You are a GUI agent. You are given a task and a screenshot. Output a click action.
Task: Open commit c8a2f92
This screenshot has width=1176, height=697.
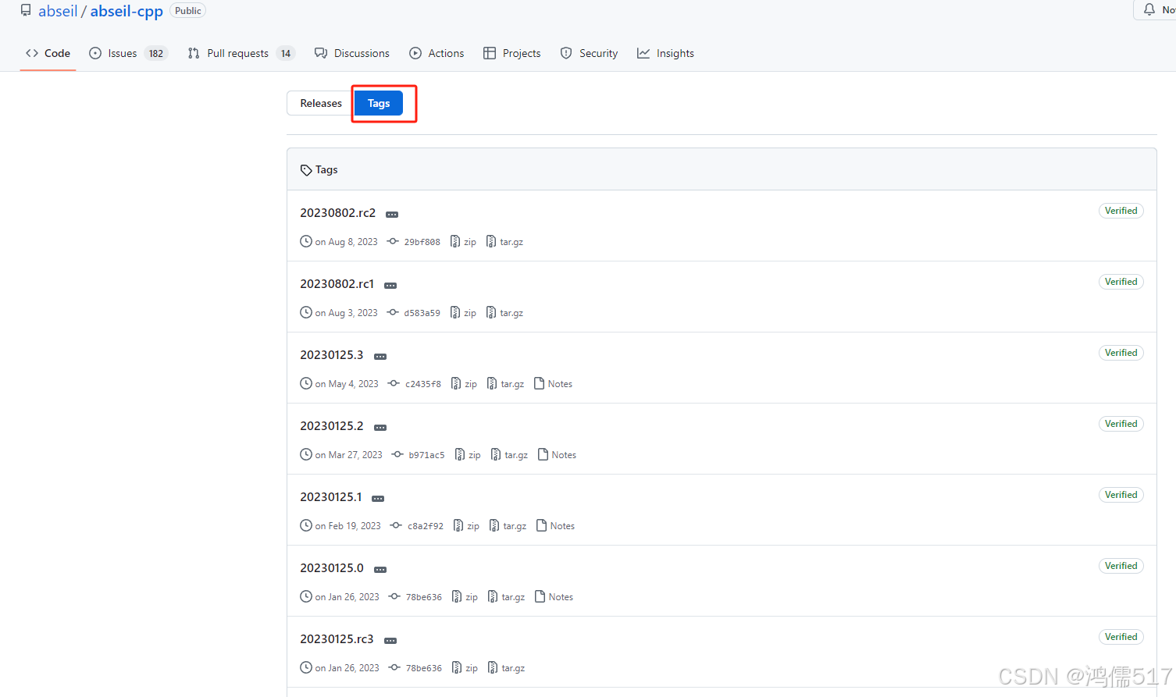[417, 526]
